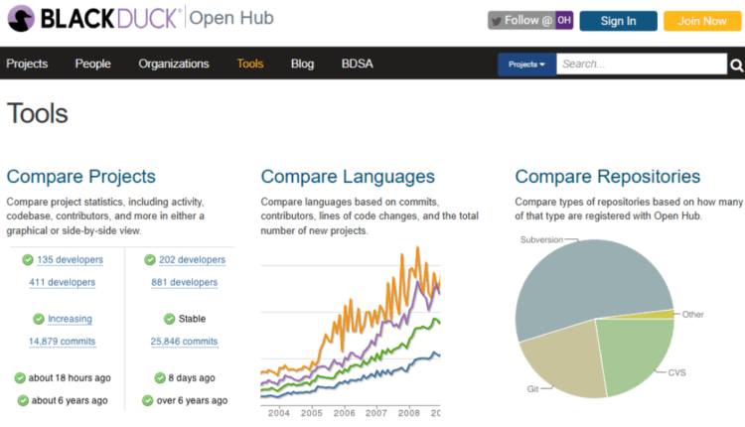Image resolution: width=745 pixels, height=427 pixels.
Task: Click the 135 developers link
Action: pyautogui.click(x=70, y=260)
